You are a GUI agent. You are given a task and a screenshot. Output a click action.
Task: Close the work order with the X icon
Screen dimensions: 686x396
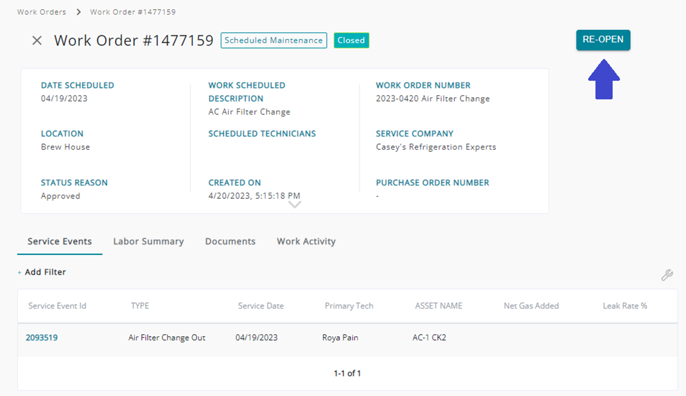[x=37, y=41]
